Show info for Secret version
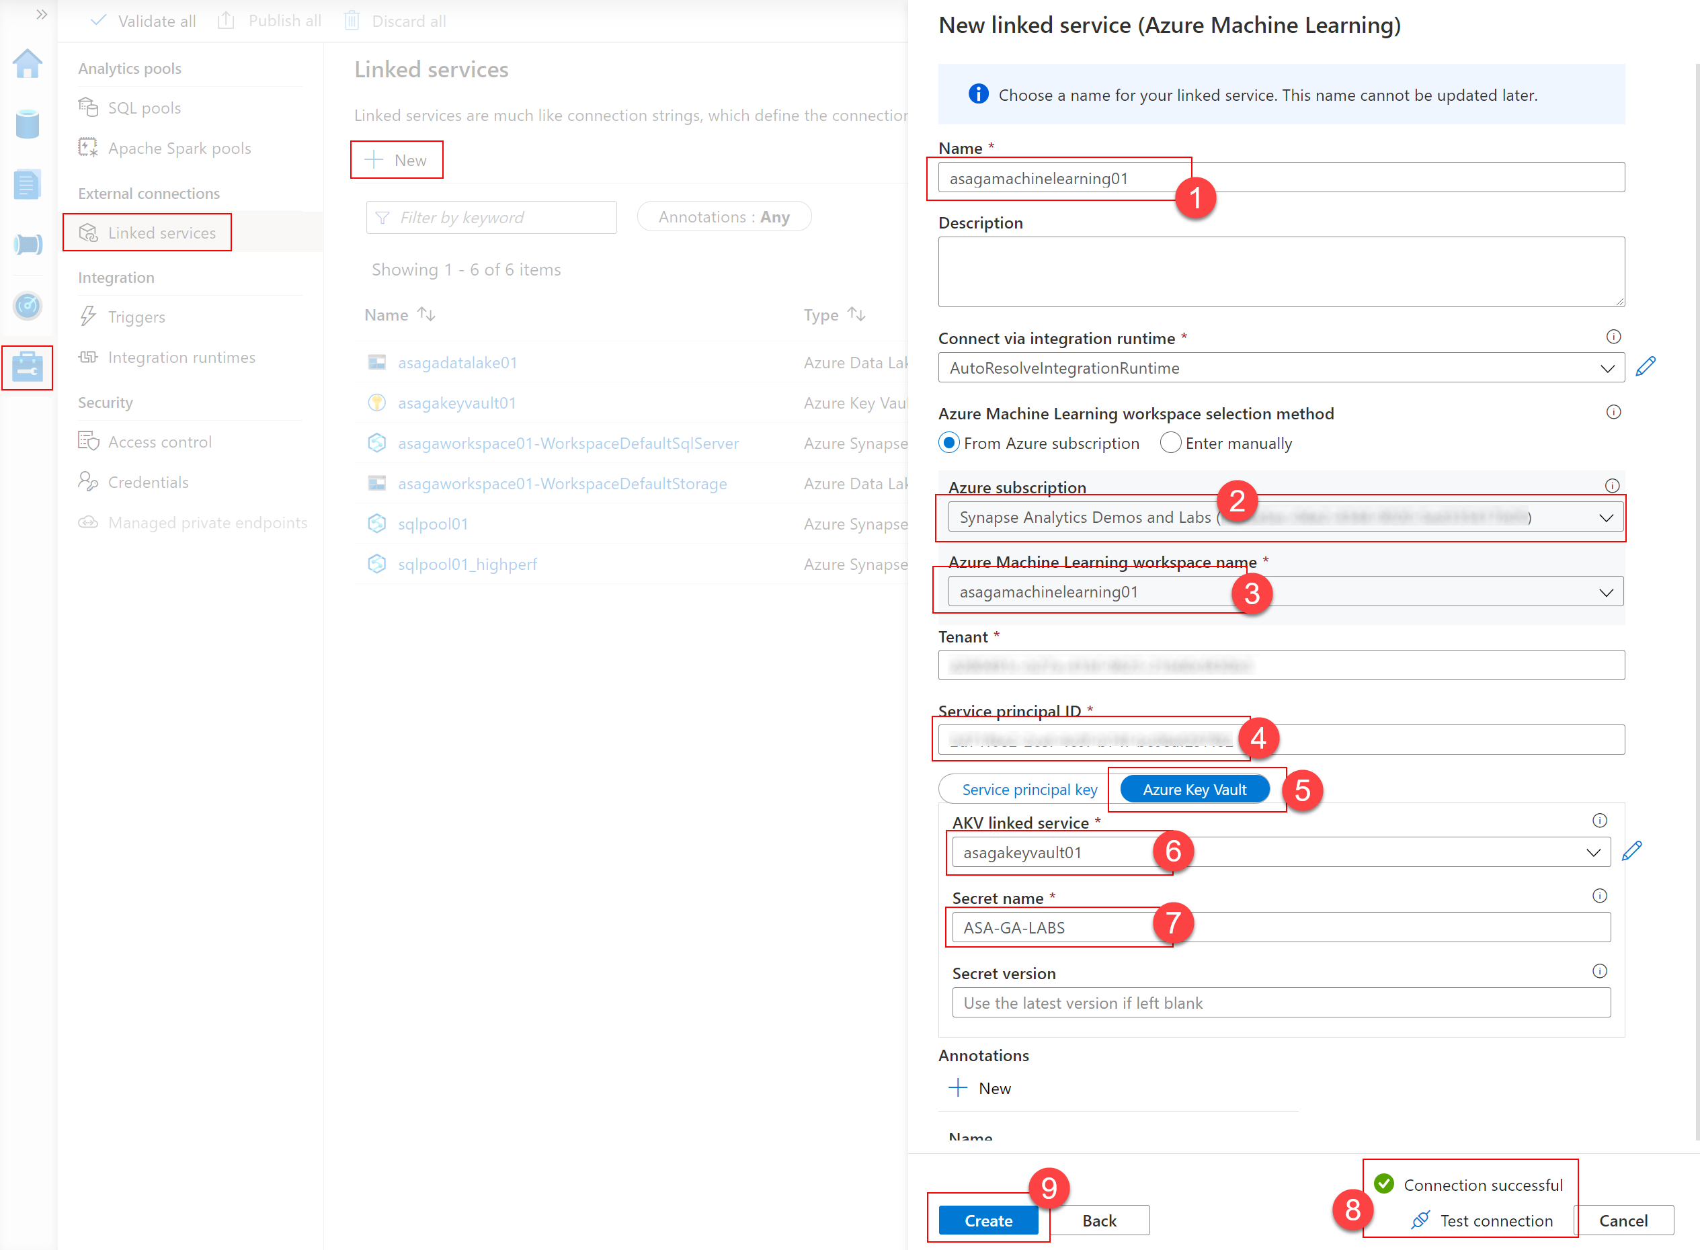 pyautogui.click(x=1599, y=972)
